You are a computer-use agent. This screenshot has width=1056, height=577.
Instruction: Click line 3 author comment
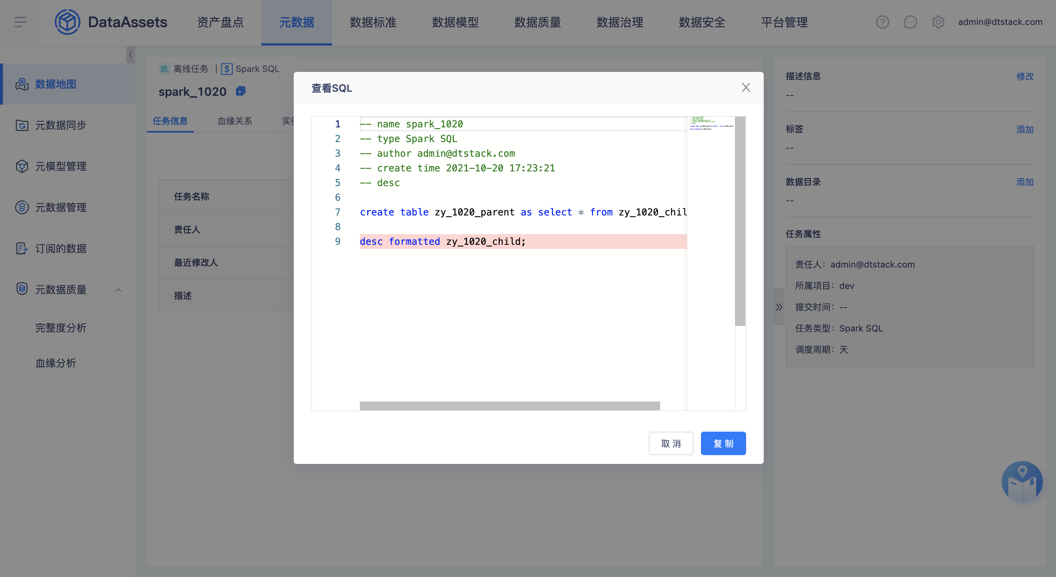point(437,153)
